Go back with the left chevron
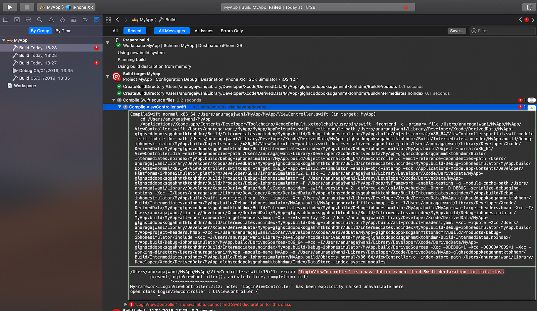The width and height of the screenshot is (537, 311). pyautogui.click(x=117, y=20)
